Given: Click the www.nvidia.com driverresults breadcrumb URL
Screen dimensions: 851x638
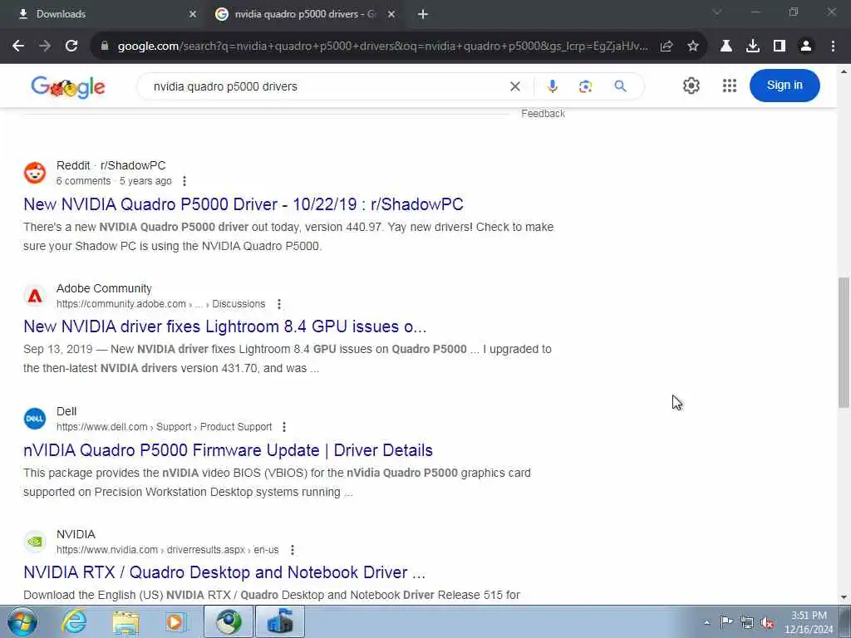Looking at the screenshot, I should pyautogui.click(x=167, y=550).
